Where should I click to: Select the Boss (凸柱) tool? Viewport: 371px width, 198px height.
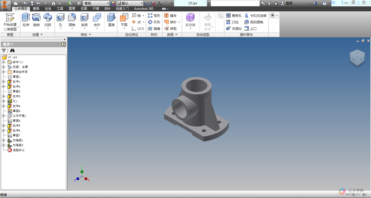(232, 22)
